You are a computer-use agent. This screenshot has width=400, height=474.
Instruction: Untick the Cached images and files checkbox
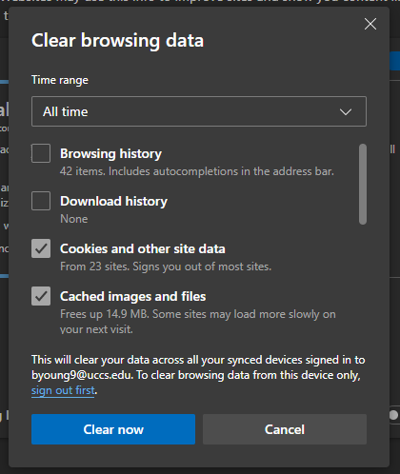41,296
